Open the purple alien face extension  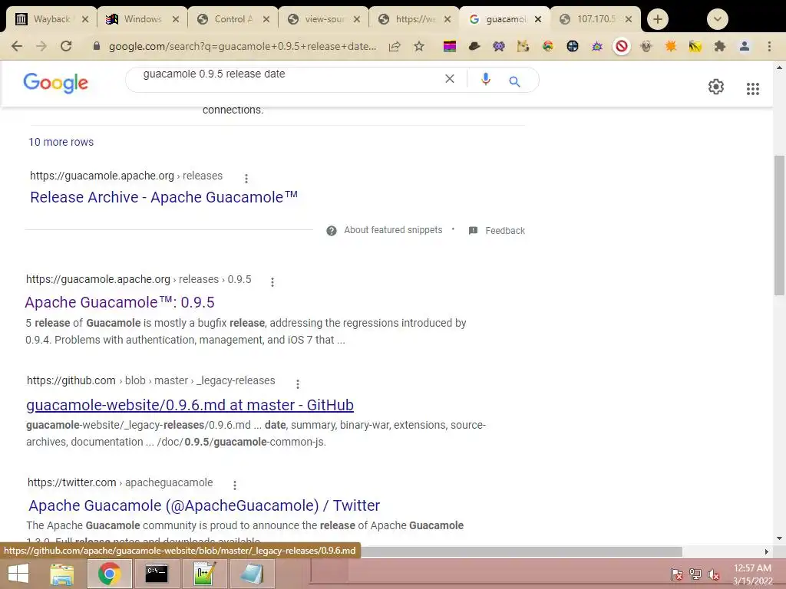tap(499, 47)
